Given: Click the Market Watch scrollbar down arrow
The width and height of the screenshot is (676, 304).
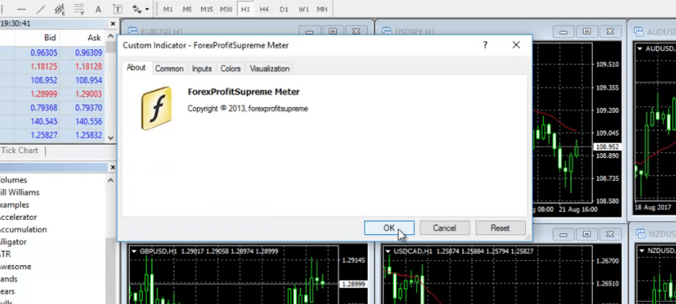Looking at the screenshot, I should [x=110, y=138].
